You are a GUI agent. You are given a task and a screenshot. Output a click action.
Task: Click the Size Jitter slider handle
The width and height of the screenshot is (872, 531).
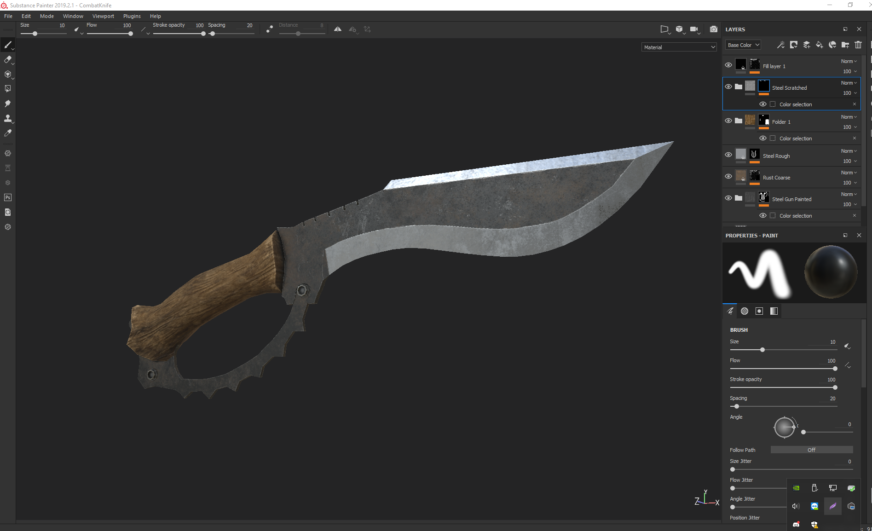[x=733, y=469]
